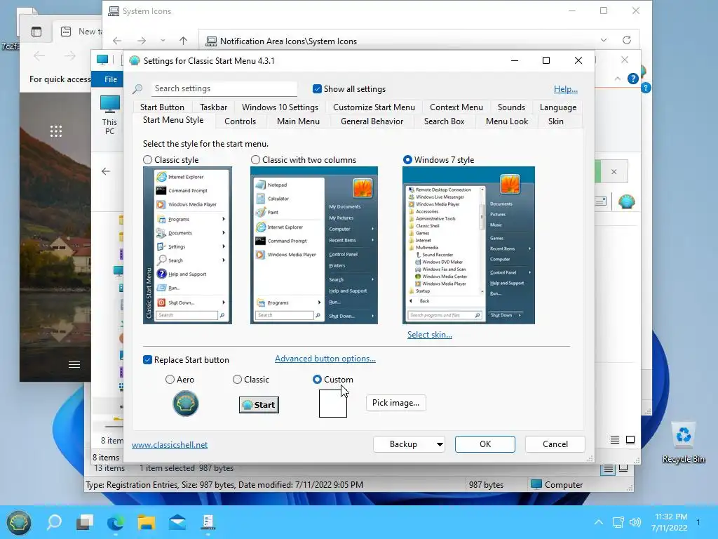Launch Microsoft Edge from taskbar
The width and height of the screenshot is (718, 539).
(x=116, y=522)
